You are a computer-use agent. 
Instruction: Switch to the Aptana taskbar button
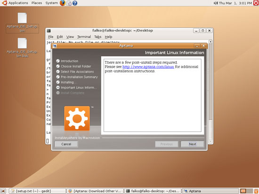[x=210, y=191]
